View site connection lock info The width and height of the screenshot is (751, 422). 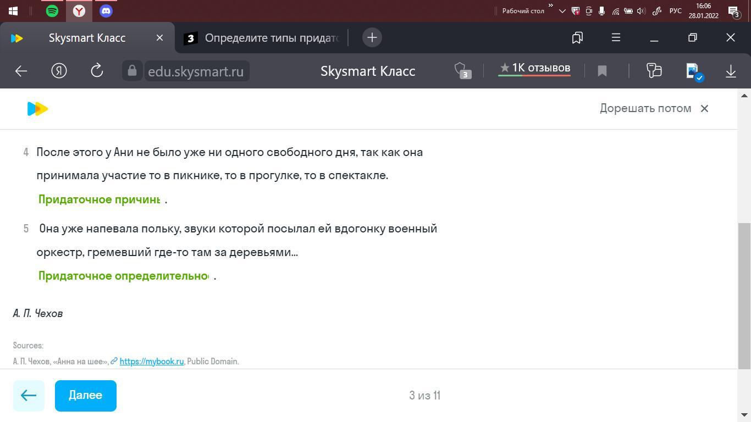point(132,71)
